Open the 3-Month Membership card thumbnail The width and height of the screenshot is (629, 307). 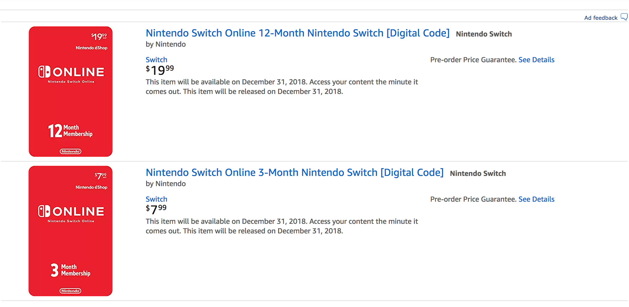pos(71,231)
